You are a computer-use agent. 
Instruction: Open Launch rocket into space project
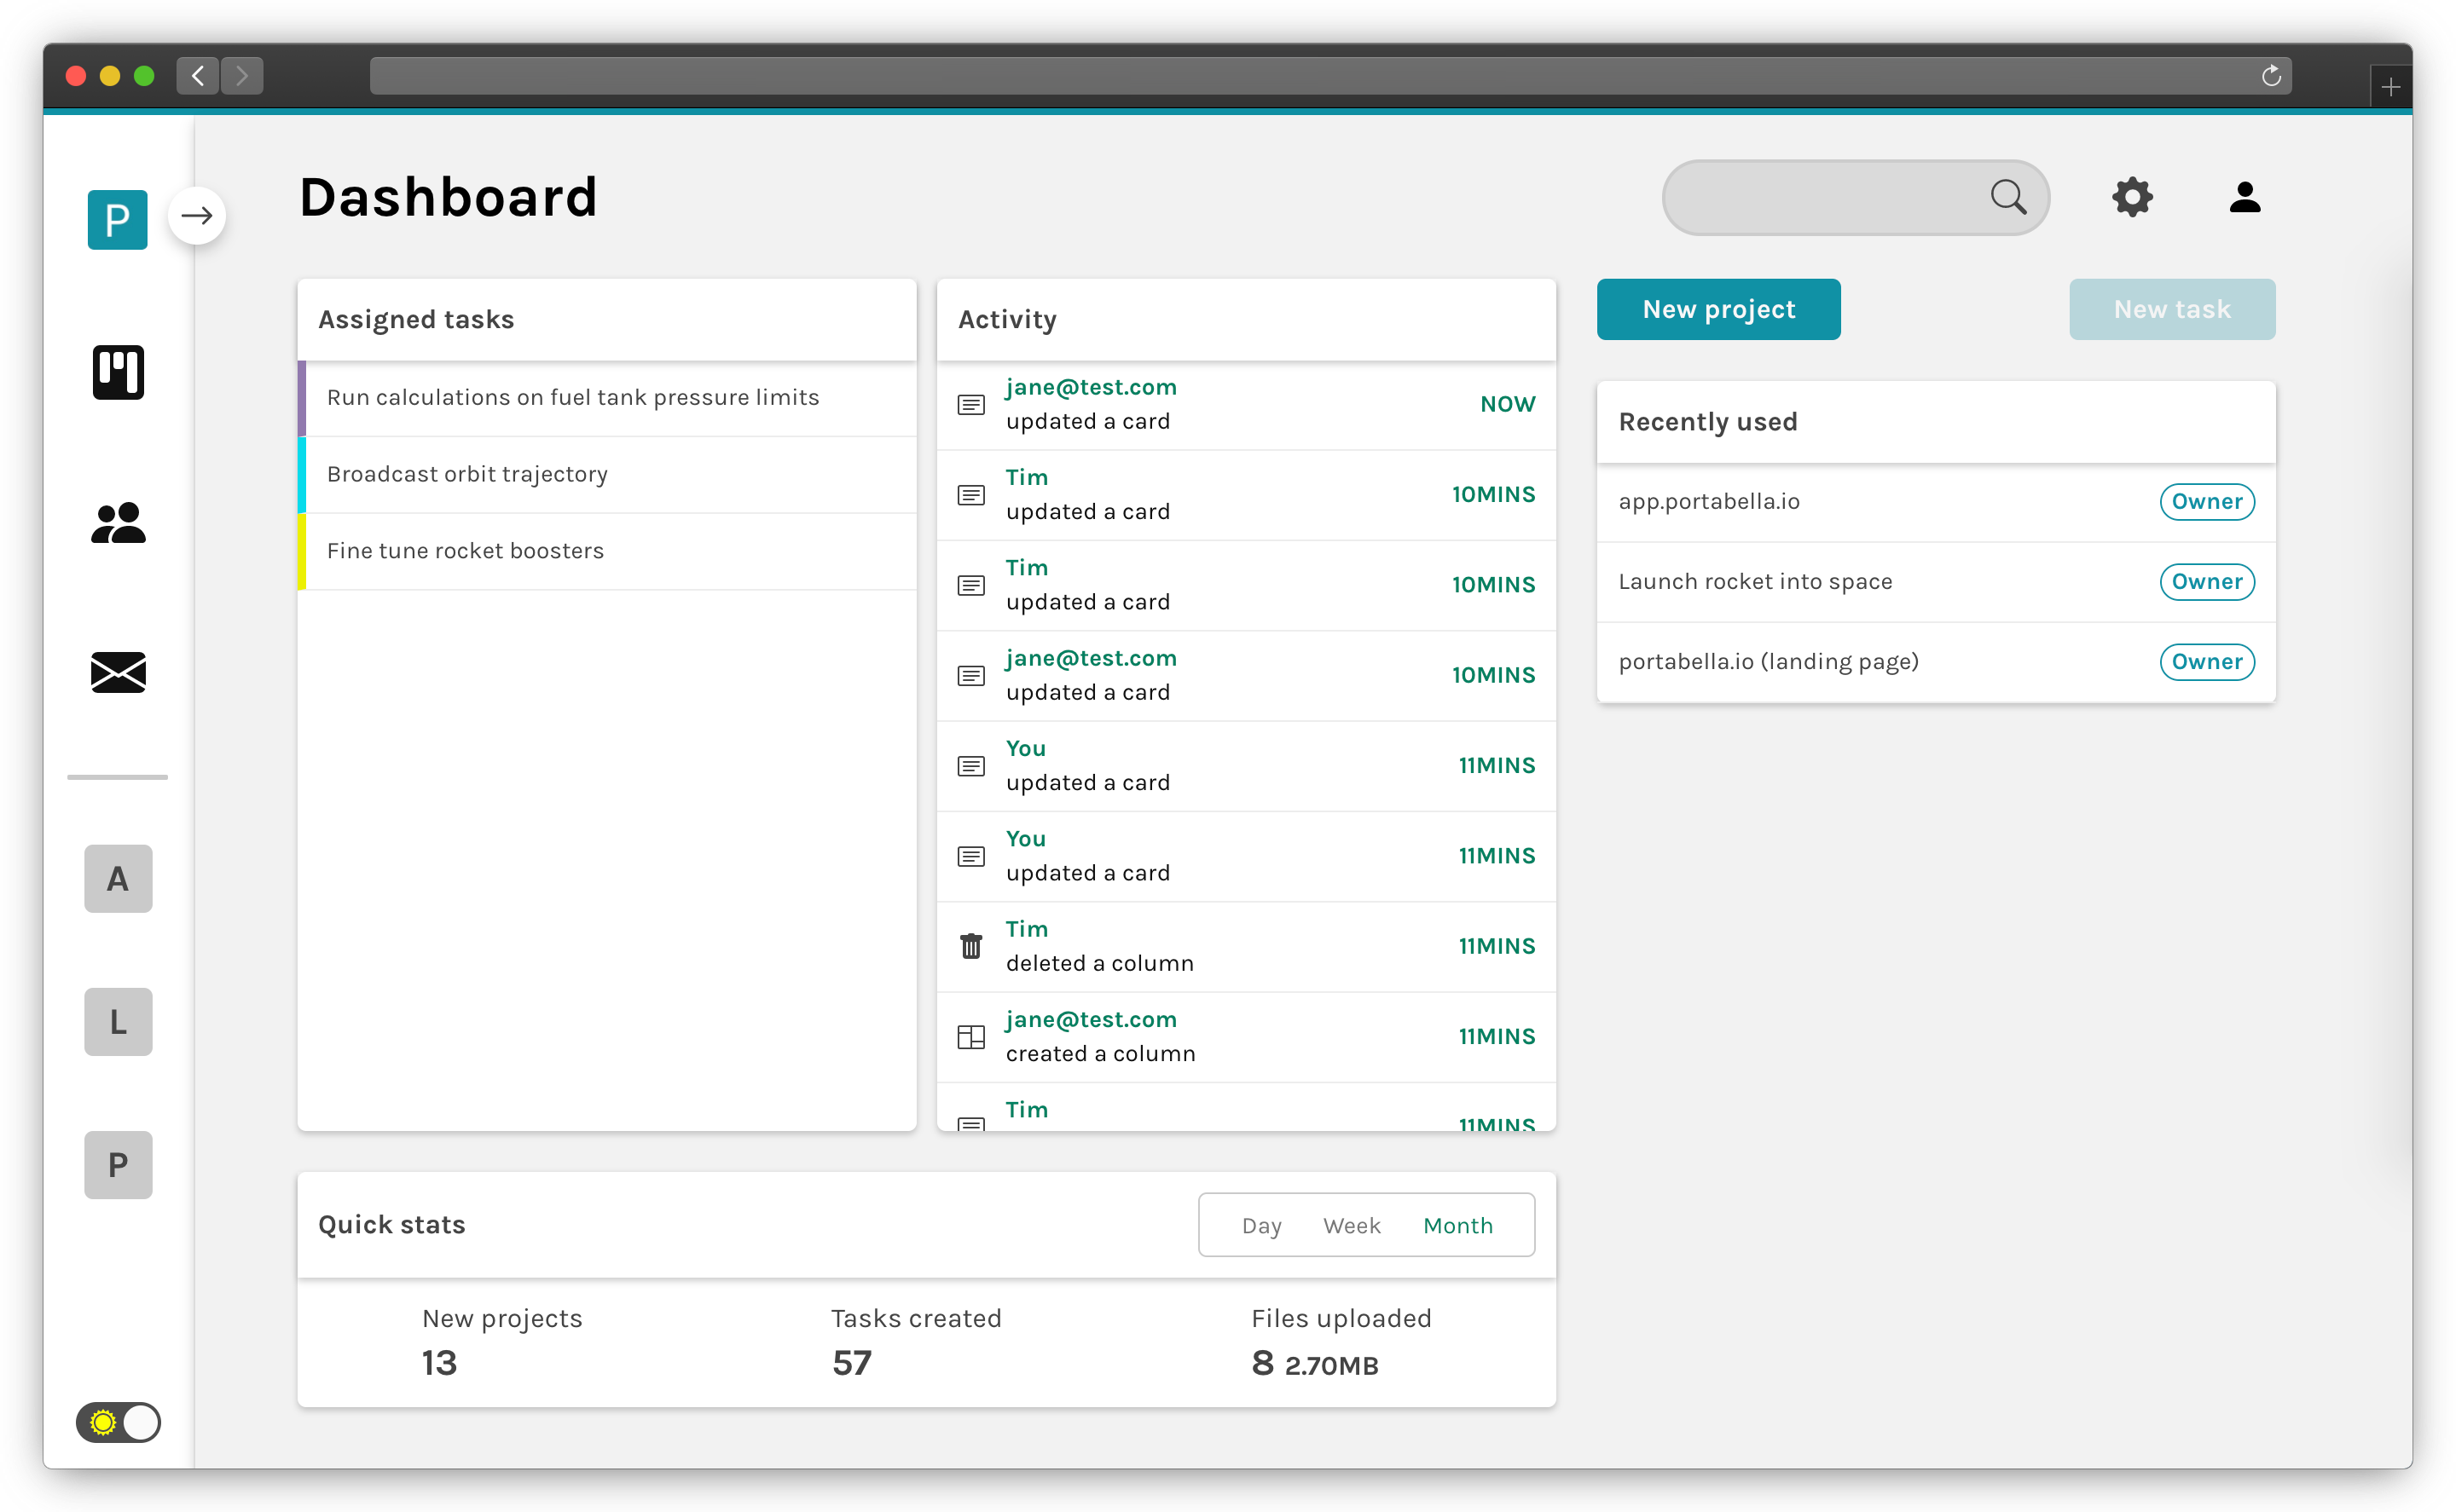coord(1755,582)
